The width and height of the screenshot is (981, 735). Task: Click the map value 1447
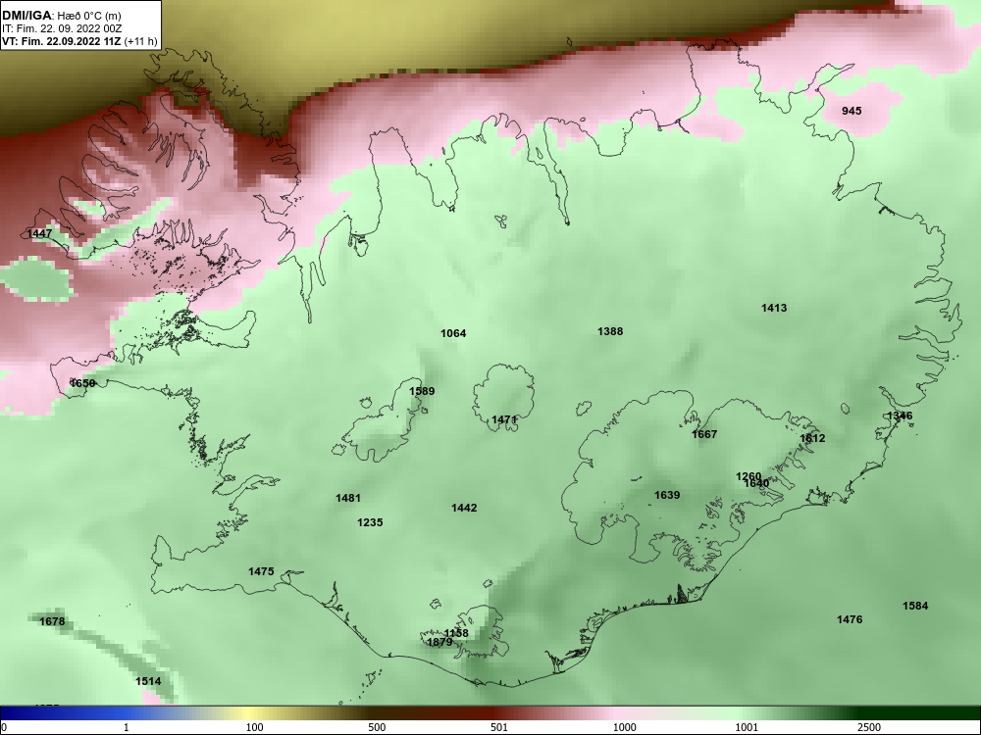tap(39, 234)
